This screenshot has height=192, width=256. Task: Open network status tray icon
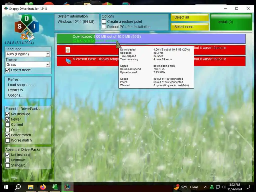218,187
